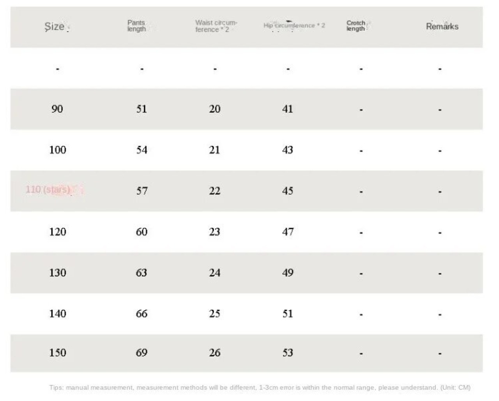Viewport: 499px width, 401px height.
Task: Click waist value 24 for size 130
Action: 214,273
